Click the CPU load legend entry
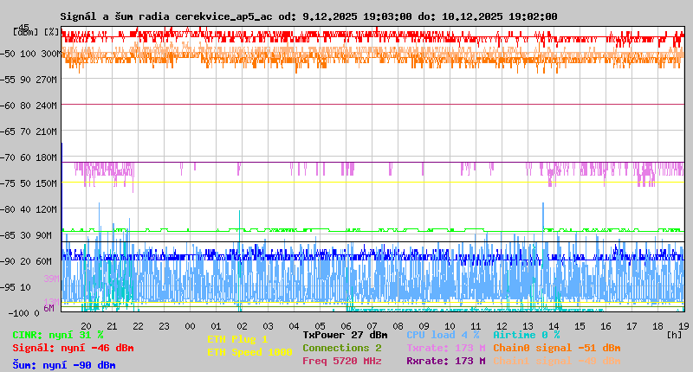 443,335
